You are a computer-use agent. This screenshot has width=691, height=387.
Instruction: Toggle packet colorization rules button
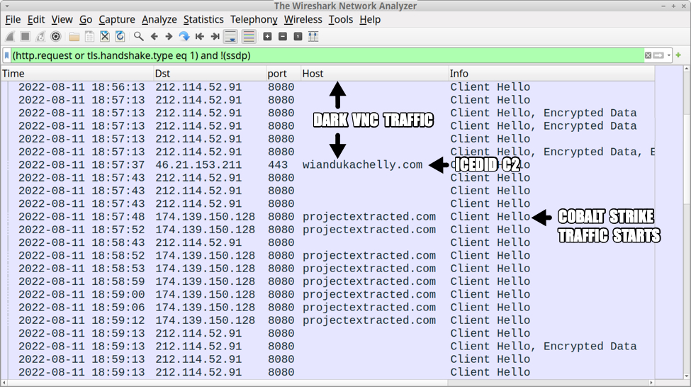[x=248, y=36]
